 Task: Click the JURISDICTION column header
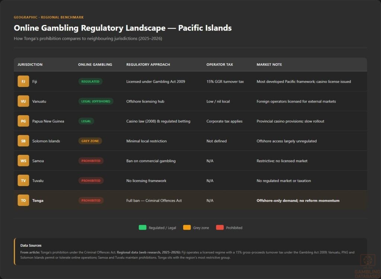(x=30, y=65)
